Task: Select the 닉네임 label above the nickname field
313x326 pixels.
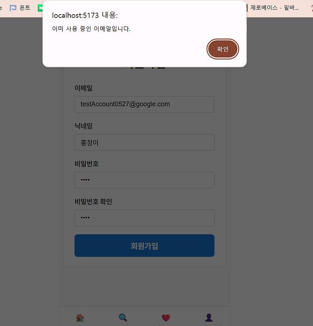Action: click(83, 126)
